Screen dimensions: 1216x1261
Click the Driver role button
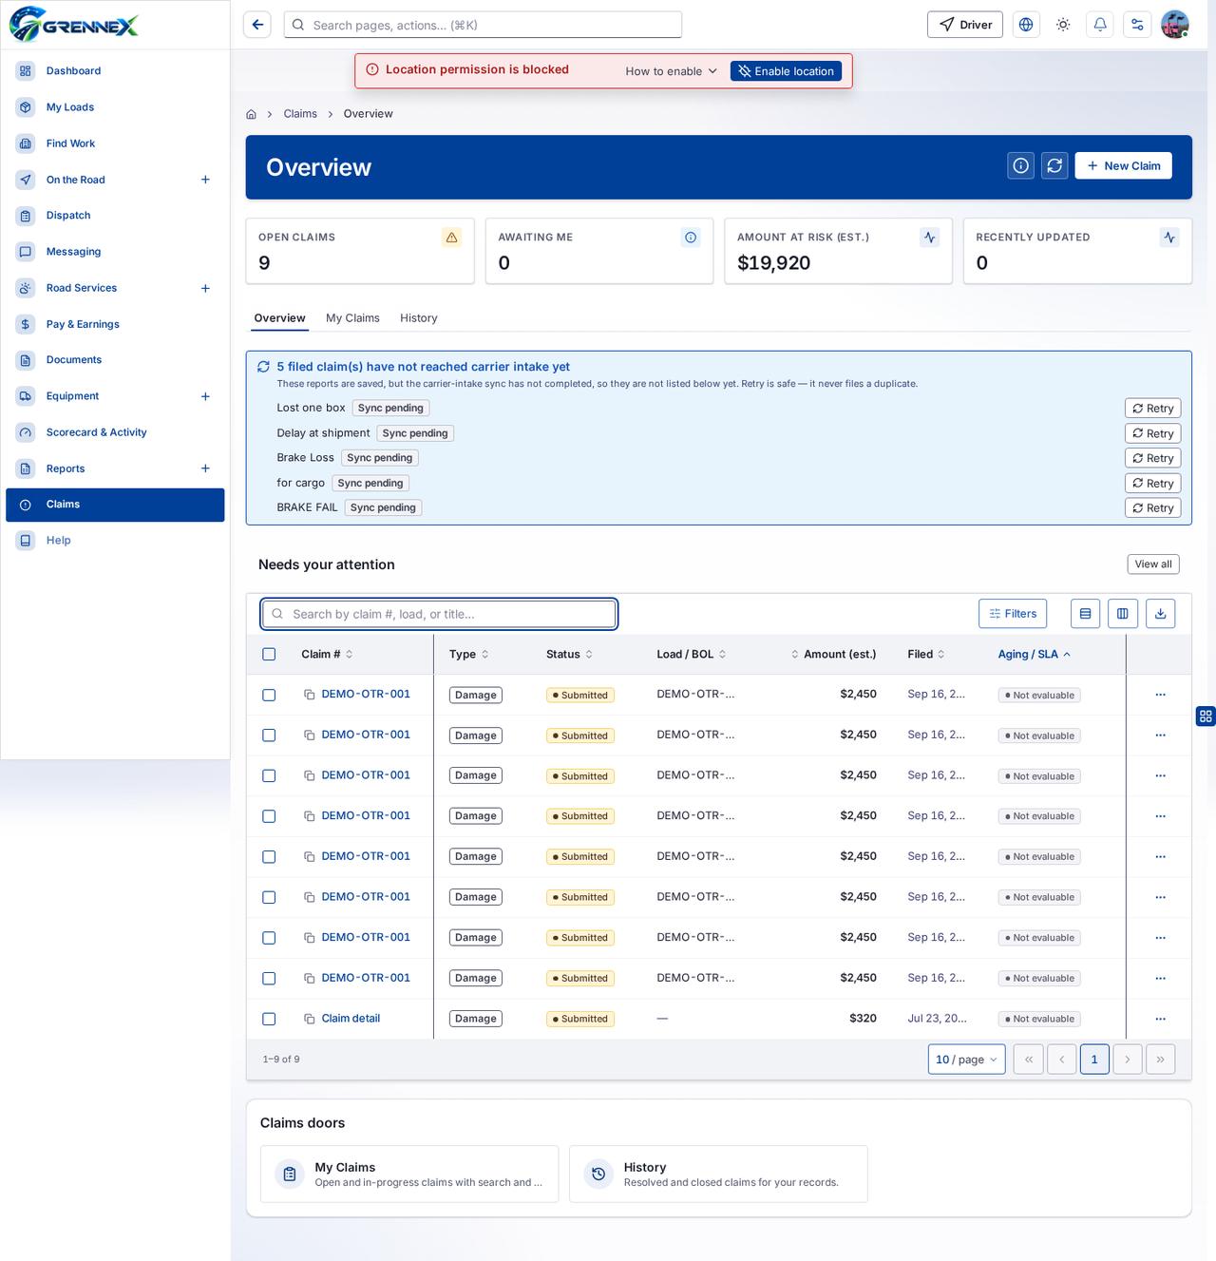pos(965,25)
